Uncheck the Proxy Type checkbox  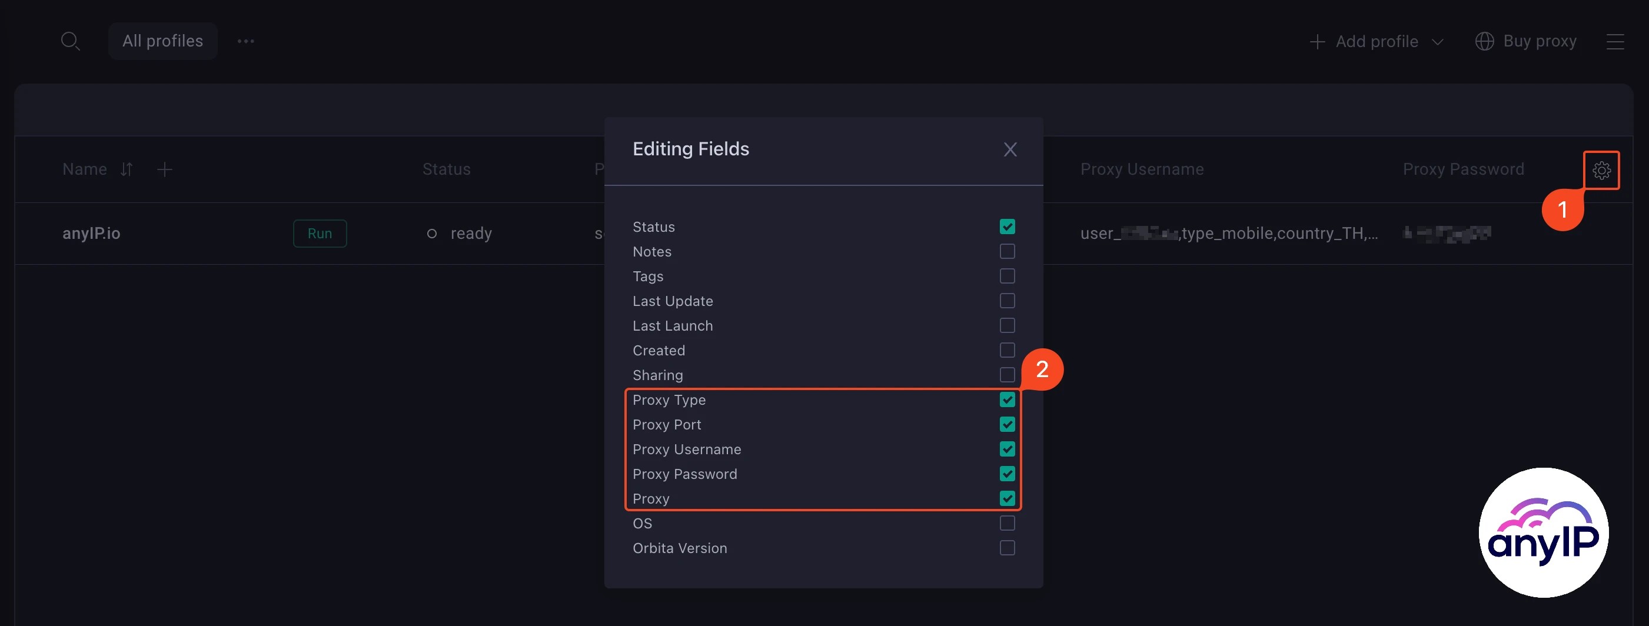click(1007, 399)
